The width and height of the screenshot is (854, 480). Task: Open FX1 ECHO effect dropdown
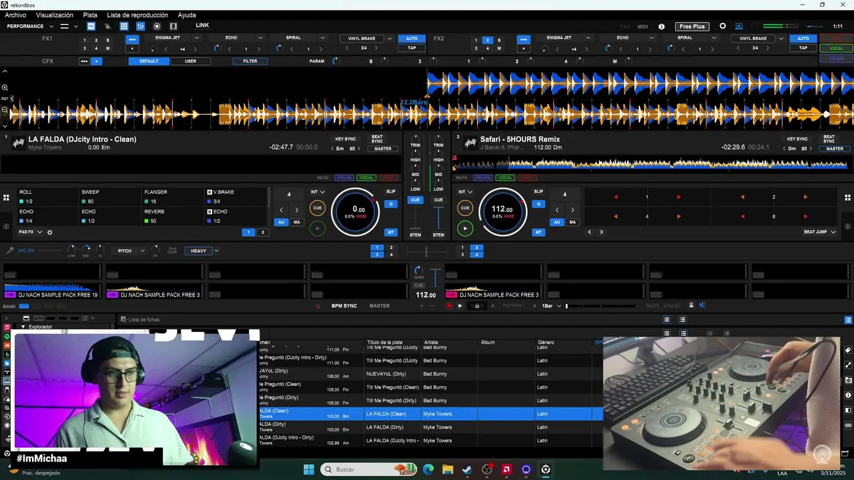(260, 38)
